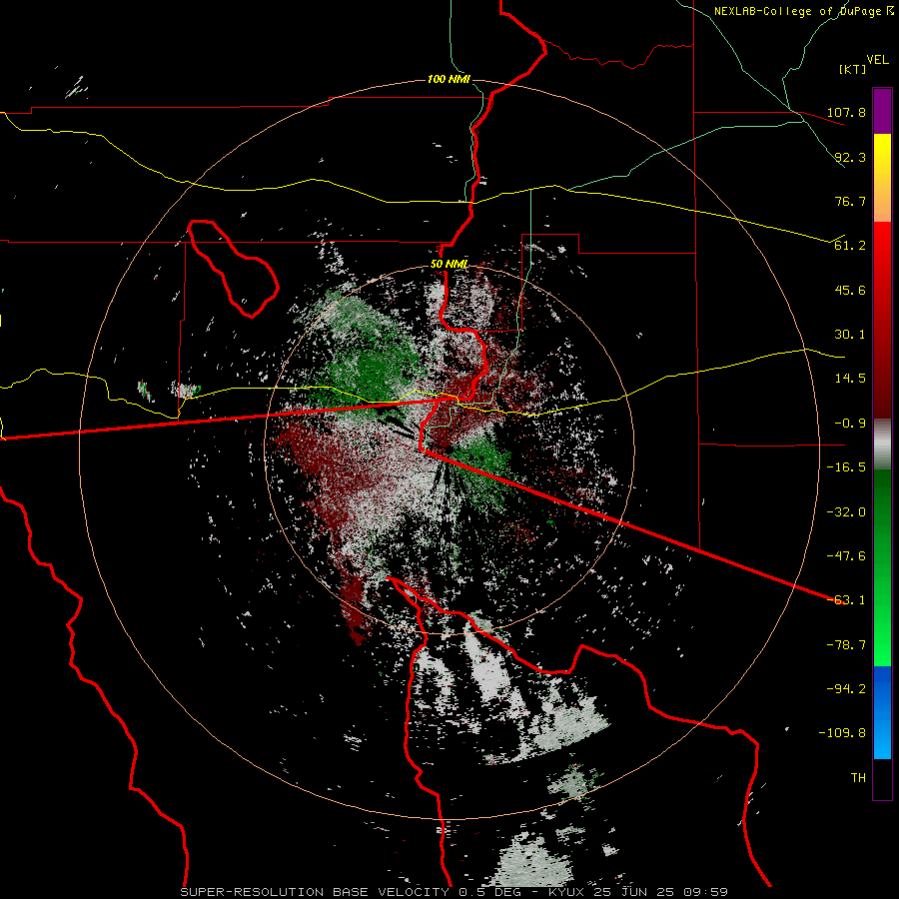Click the TH legend label
This screenshot has height=899, width=899.
tap(858, 778)
